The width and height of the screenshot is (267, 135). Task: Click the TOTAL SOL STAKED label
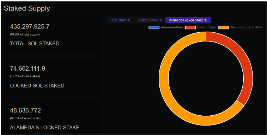(35, 44)
